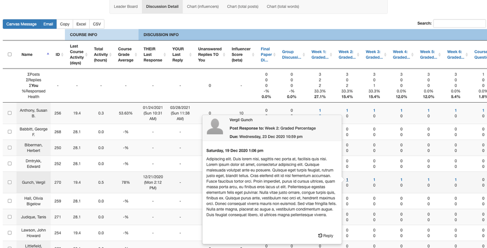The width and height of the screenshot is (487, 248).
Task: Click the Reply button in post popup
Action: (x=326, y=235)
